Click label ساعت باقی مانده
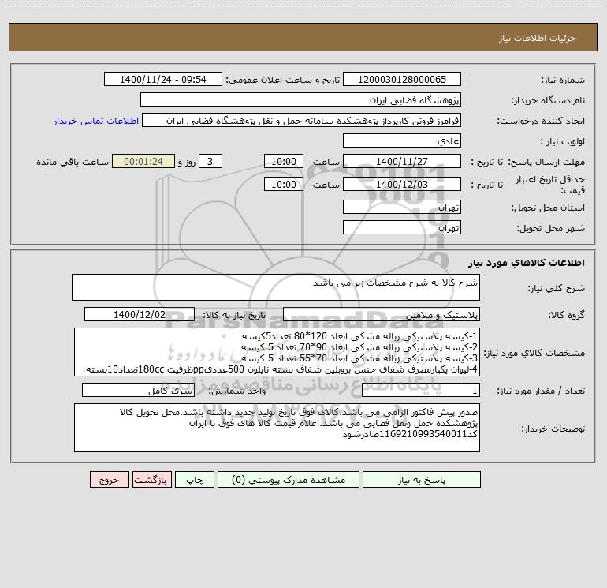This screenshot has width=607, height=588. tap(73, 162)
